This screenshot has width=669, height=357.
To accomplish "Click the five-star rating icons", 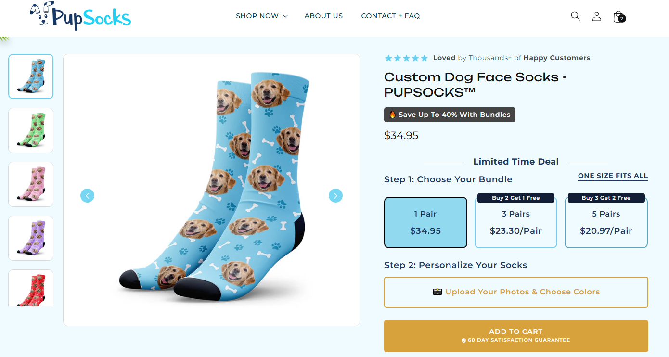I will click(406, 58).
